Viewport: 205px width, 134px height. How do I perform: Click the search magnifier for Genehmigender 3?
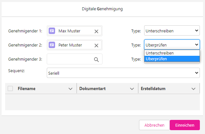click(x=96, y=59)
